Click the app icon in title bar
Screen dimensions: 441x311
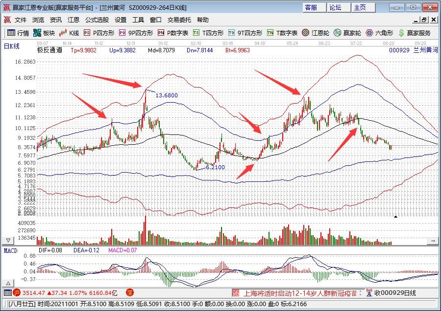tap(6, 7)
